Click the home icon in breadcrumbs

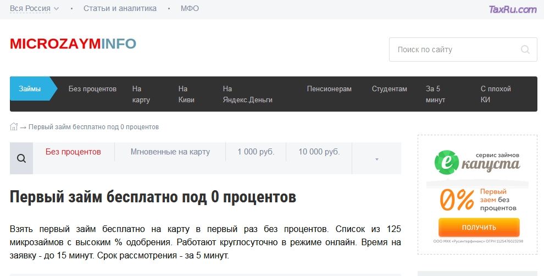click(14, 127)
